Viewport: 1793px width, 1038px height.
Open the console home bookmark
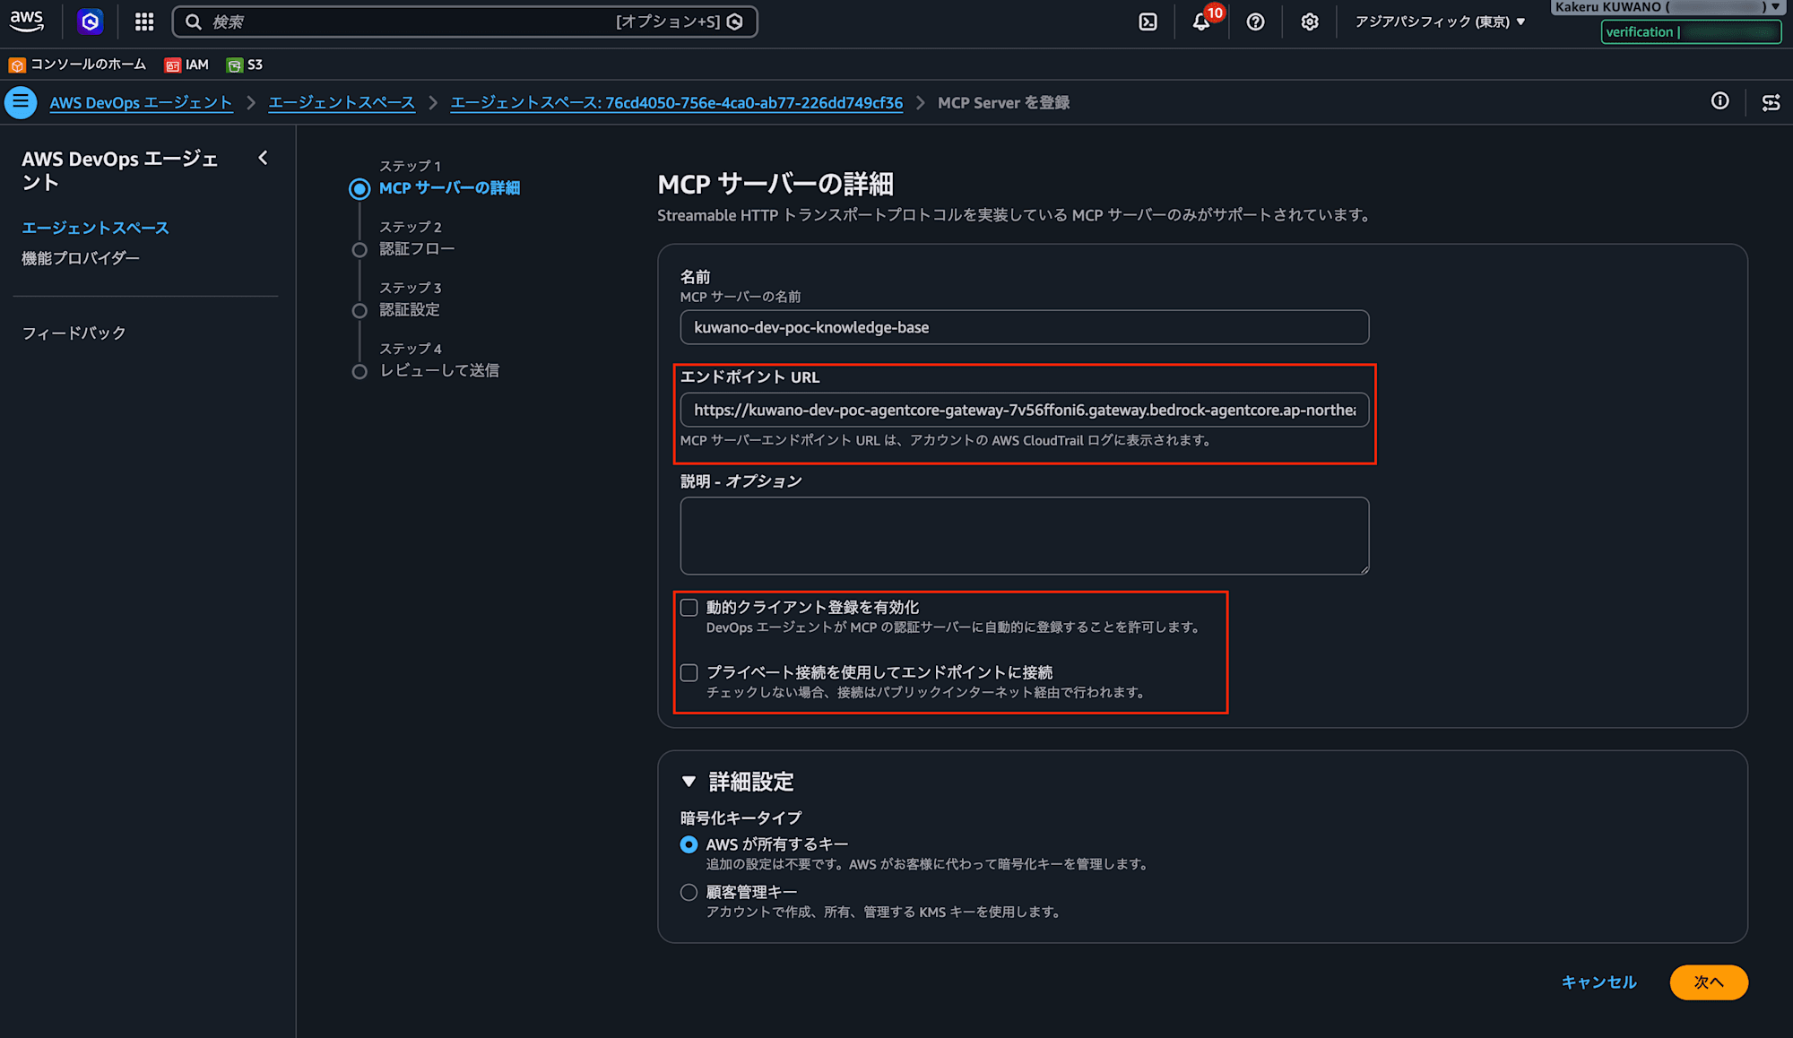point(77,65)
